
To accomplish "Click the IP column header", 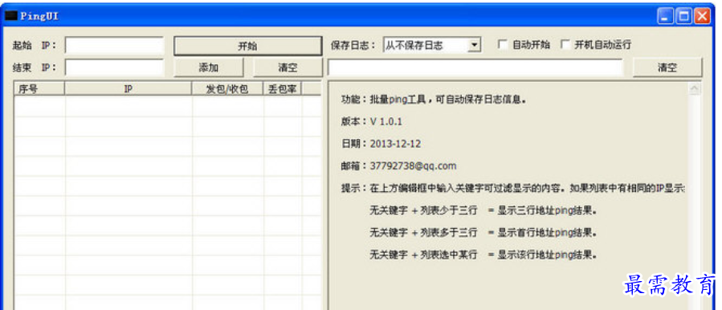I will coord(128,89).
